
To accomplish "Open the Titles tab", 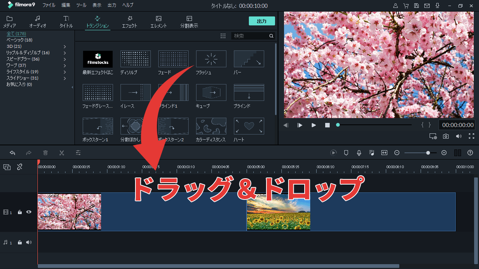I will click(x=66, y=22).
